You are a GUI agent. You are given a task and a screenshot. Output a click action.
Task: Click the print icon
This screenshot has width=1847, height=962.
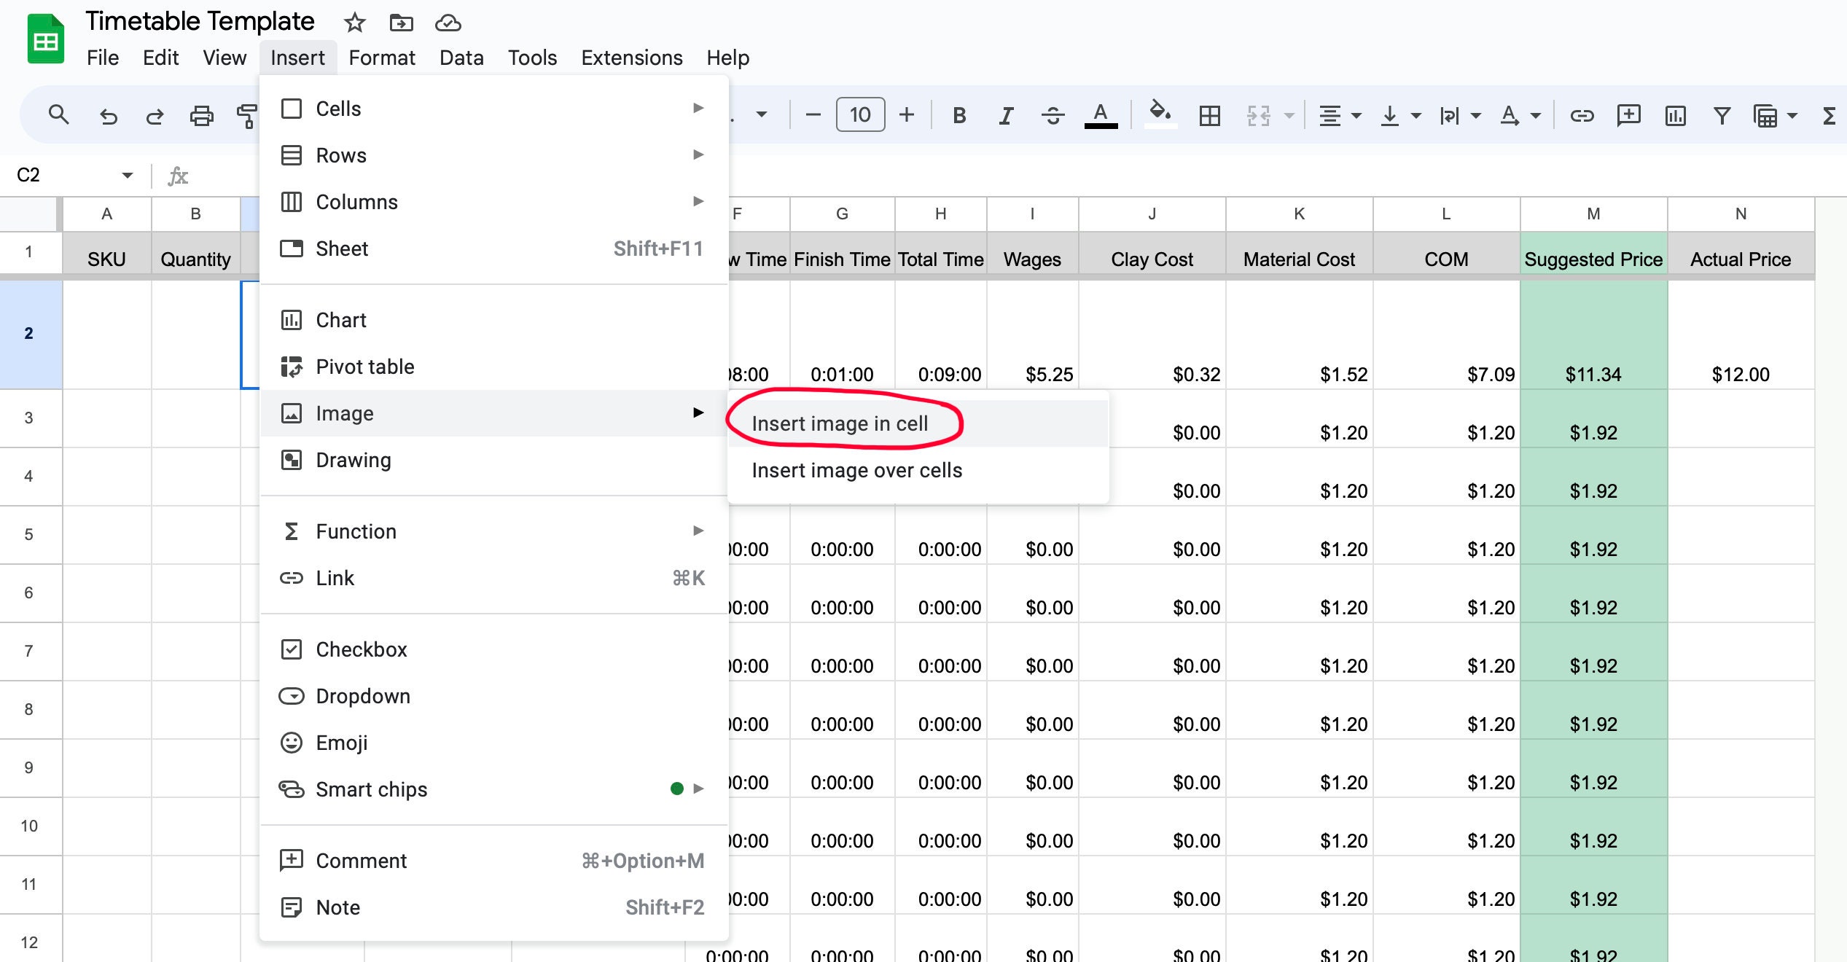pyautogui.click(x=203, y=114)
